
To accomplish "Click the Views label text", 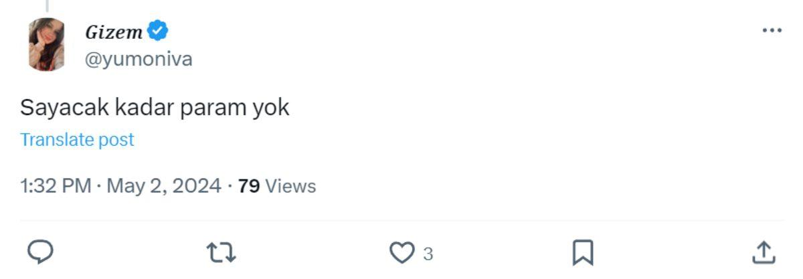I will tap(291, 185).
